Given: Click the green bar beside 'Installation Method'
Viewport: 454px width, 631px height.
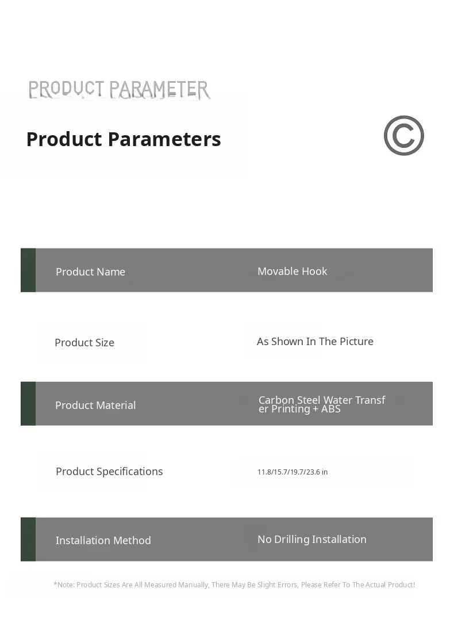Looking at the screenshot, I should pos(28,540).
